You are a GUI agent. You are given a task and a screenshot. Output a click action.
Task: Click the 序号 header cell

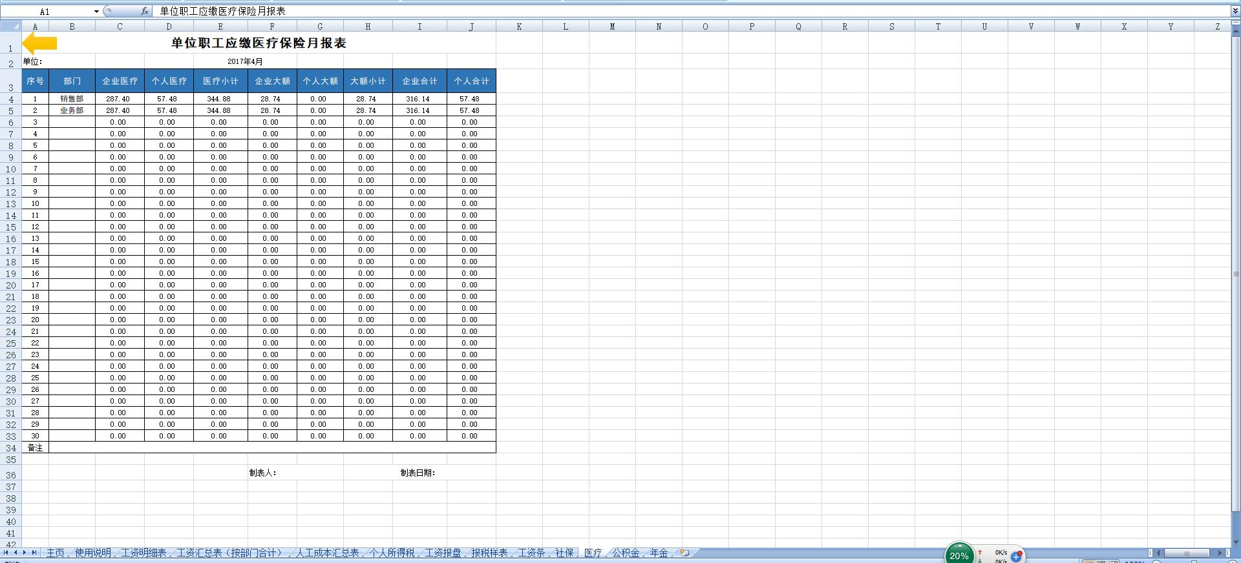35,81
